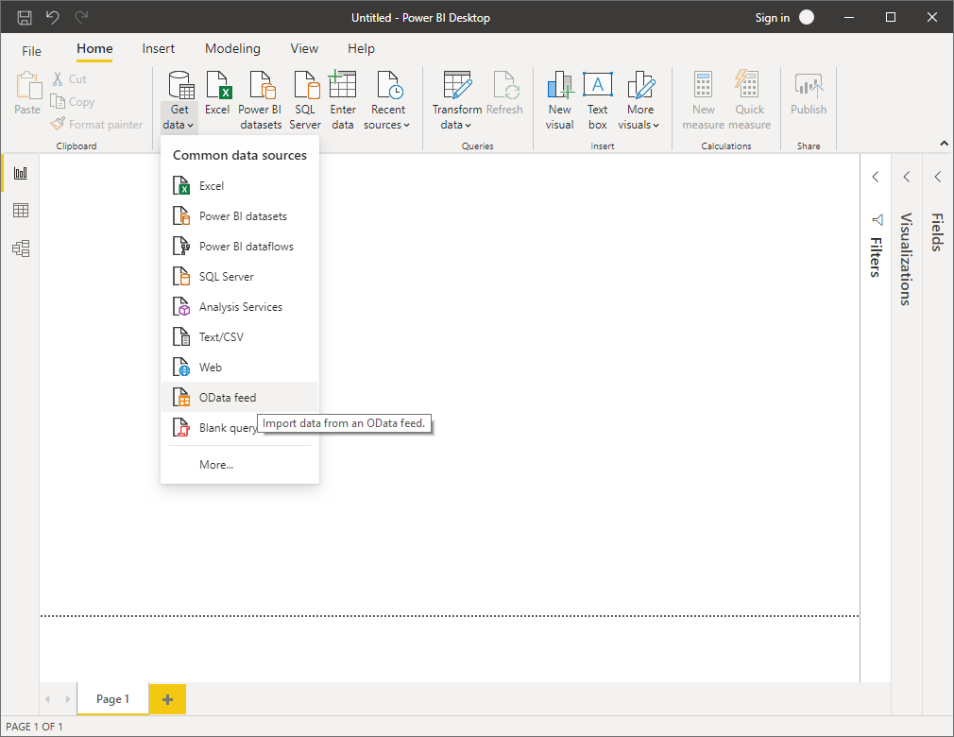This screenshot has width=954, height=737.
Task: Expand the Visualizations pane chevron
Action: click(x=907, y=177)
